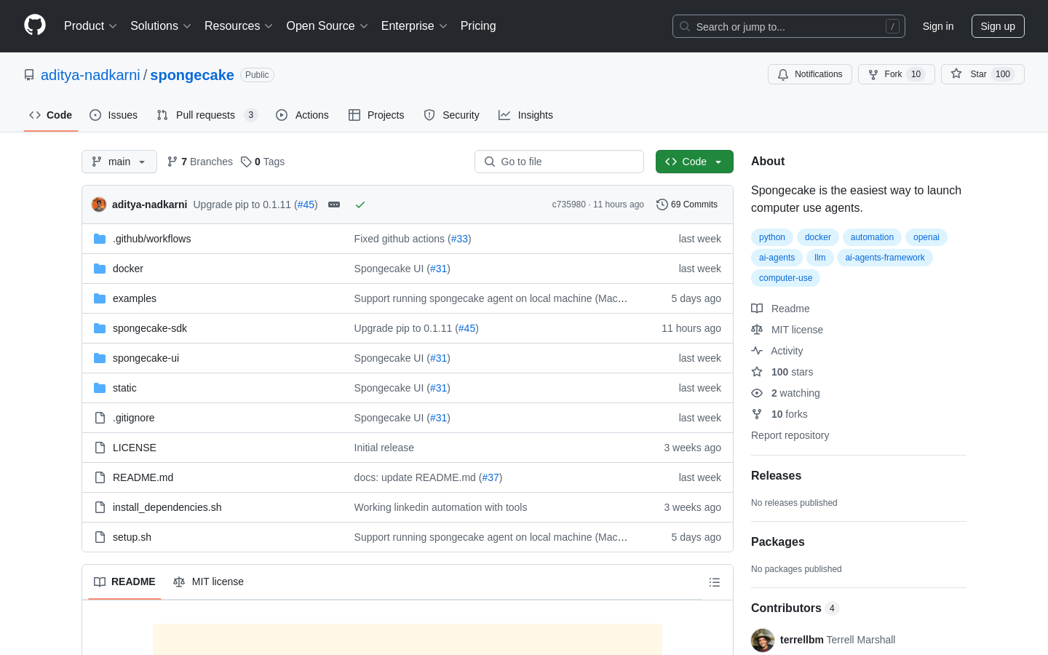Show commit status green checkmark details
Image resolution: width=1048 pixels, height=655 pixels.
click(360, 205)
